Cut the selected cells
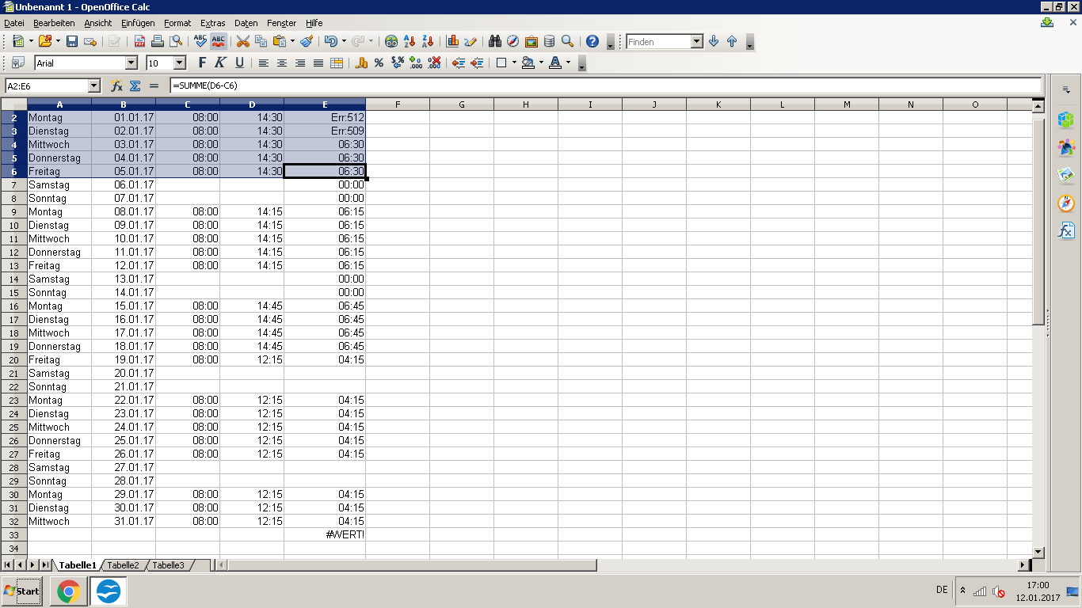 click(242, 41)
